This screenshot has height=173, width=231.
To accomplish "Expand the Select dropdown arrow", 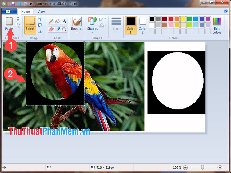I will (x=30, y=32).
